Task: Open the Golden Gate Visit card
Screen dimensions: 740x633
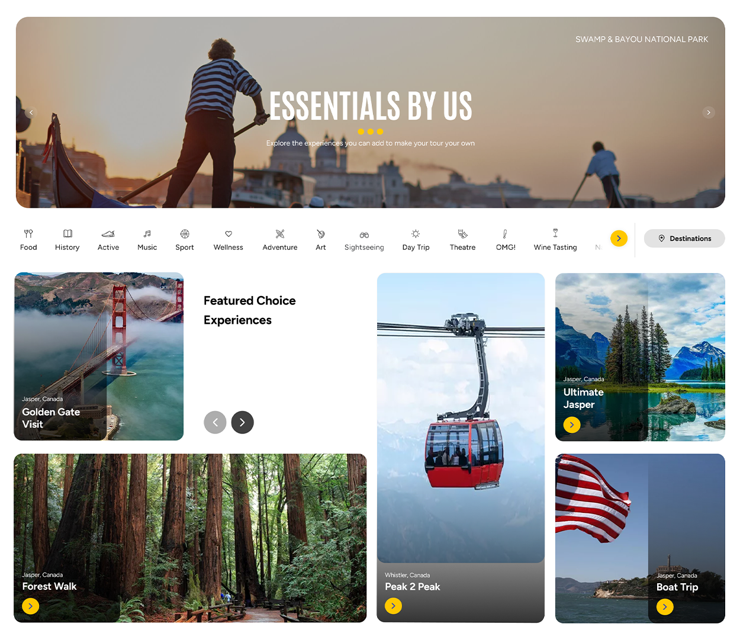Action: (99, 356)
